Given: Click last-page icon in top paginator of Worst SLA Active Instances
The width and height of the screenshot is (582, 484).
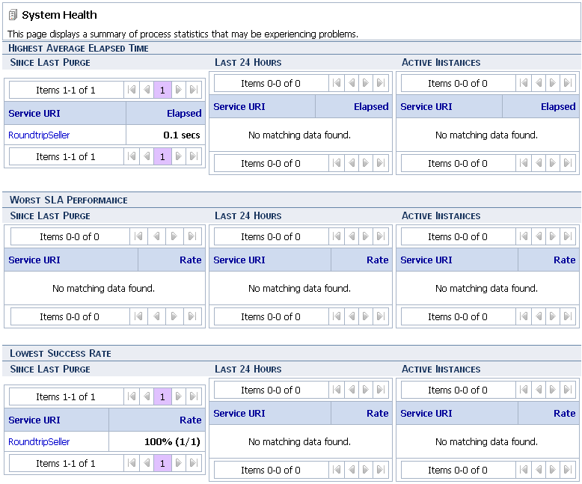Looking at the screenshot, I should click(567, 237).
